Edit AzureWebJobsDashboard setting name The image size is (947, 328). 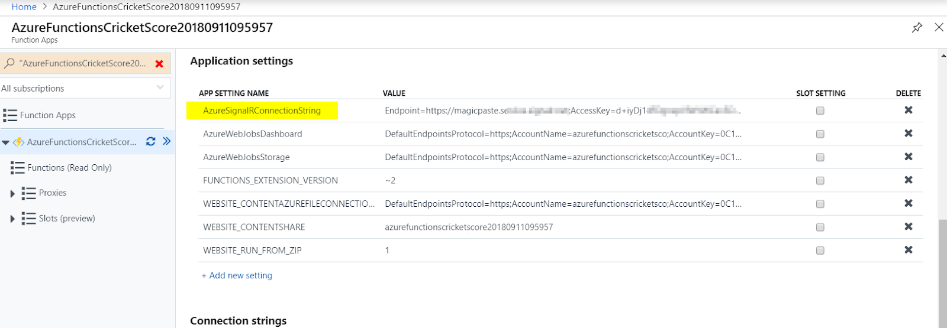[253, 134]
